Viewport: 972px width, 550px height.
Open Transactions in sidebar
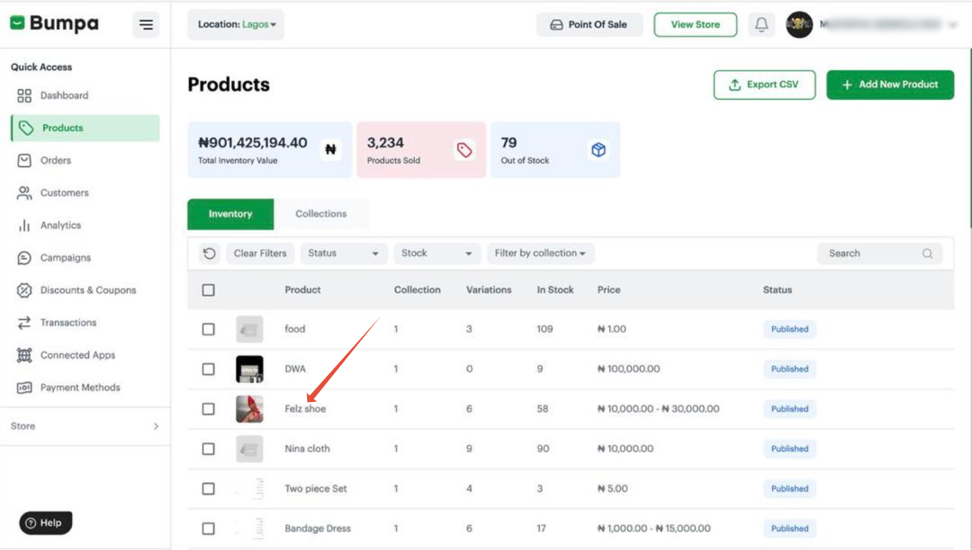point(86,323)
